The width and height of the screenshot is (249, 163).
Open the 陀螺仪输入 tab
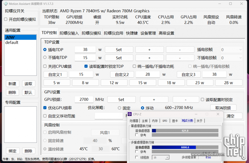[69, 33]
